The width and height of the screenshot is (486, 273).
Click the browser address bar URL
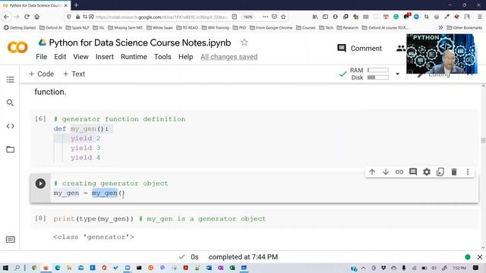(161, 17)
